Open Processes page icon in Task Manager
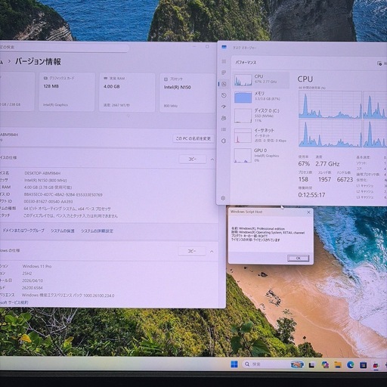387x387 pixels. coord(224,73)
